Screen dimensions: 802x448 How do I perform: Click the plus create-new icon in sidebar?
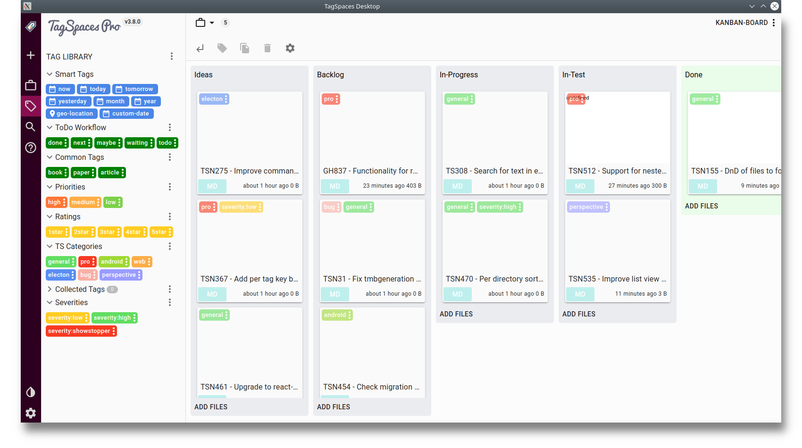[31, 55]
